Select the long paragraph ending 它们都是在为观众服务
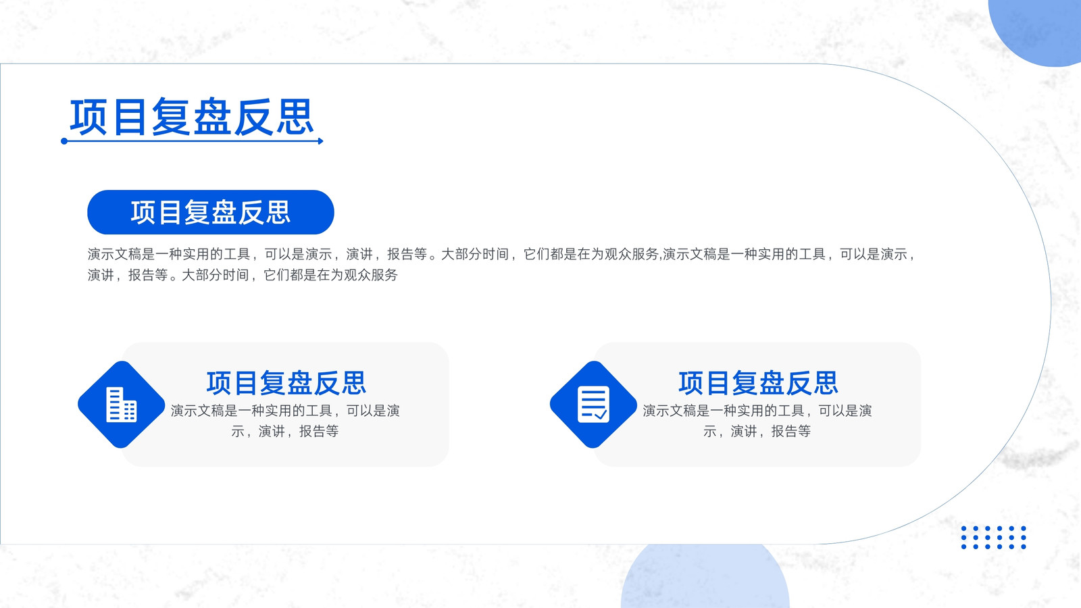 coord(503,264)
